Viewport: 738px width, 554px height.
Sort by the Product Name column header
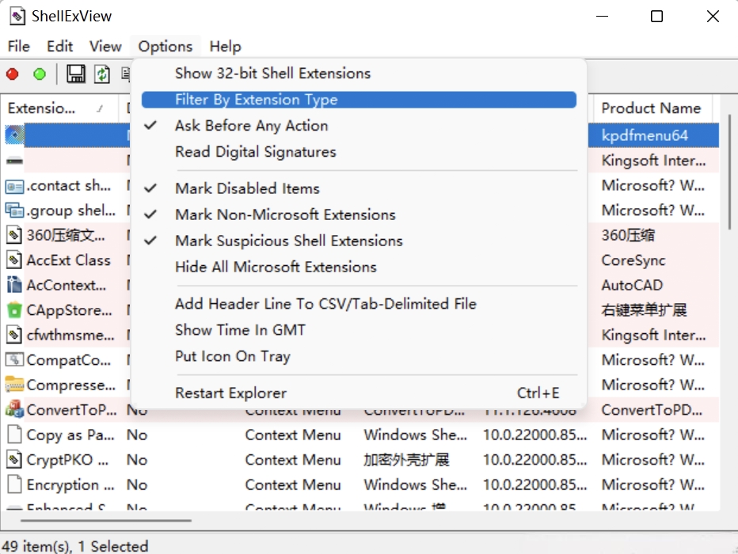click(x=651, y=108)
